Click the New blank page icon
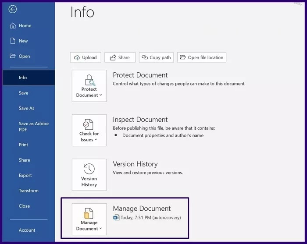This screenshot has height=244, width=307. pos(13,41)
